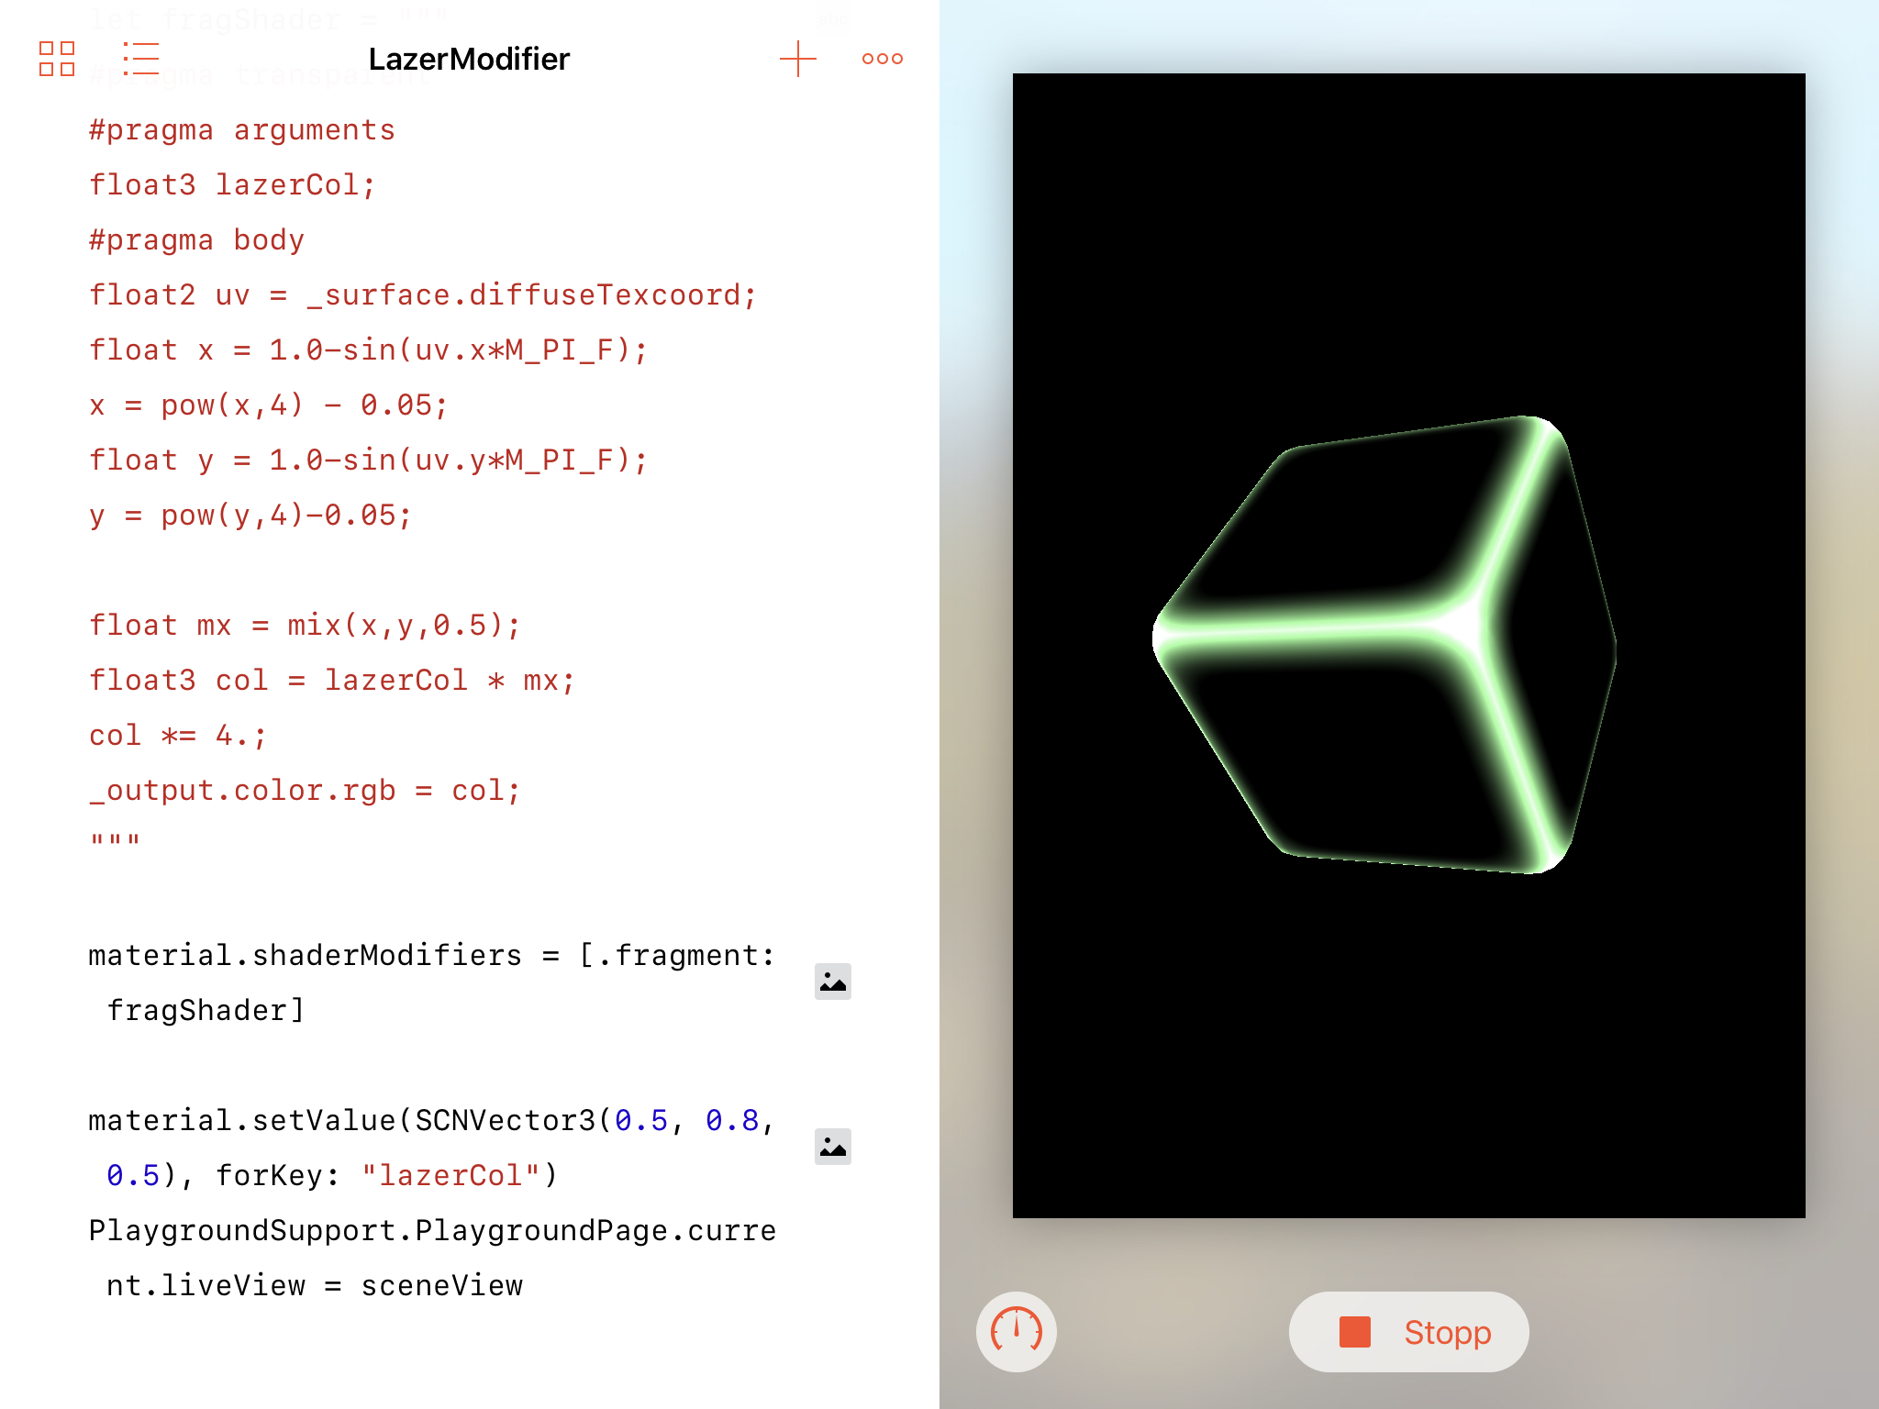Show result viewer for setValue line
1879x1409 pixels.
click(x=833, y=1147)
